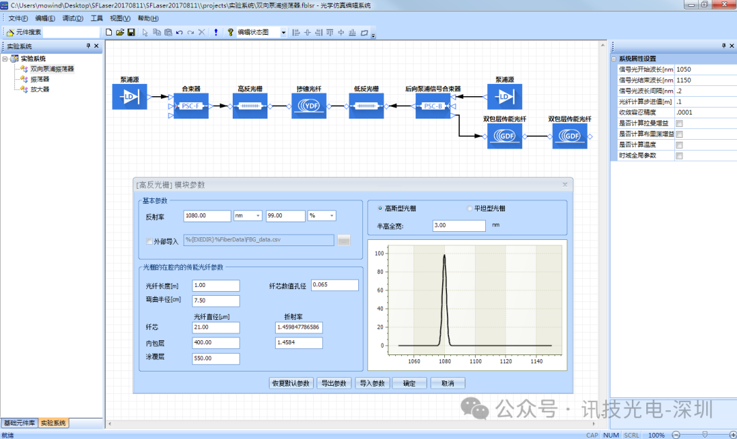Click the 半高全宽 input field
Image resolution: width=737 pixels, height=439 pixels.
pos(459,226)
